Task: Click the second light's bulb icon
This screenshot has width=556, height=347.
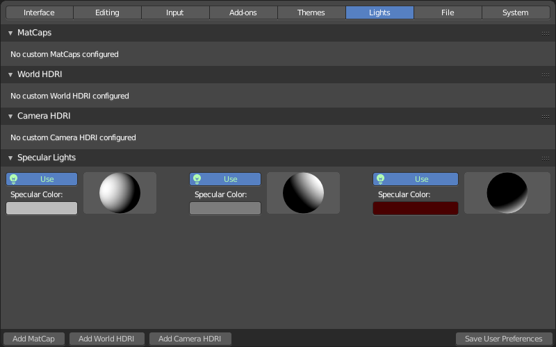Action: pyautogui.click(x=197, y=179)
